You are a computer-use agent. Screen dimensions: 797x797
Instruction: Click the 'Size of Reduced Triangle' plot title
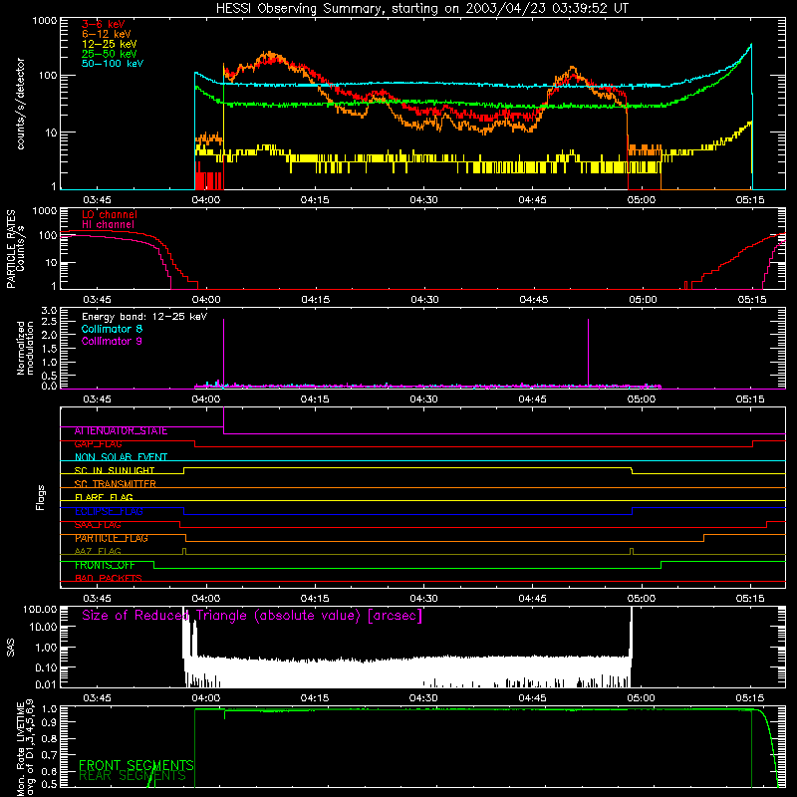click(252, 616)
